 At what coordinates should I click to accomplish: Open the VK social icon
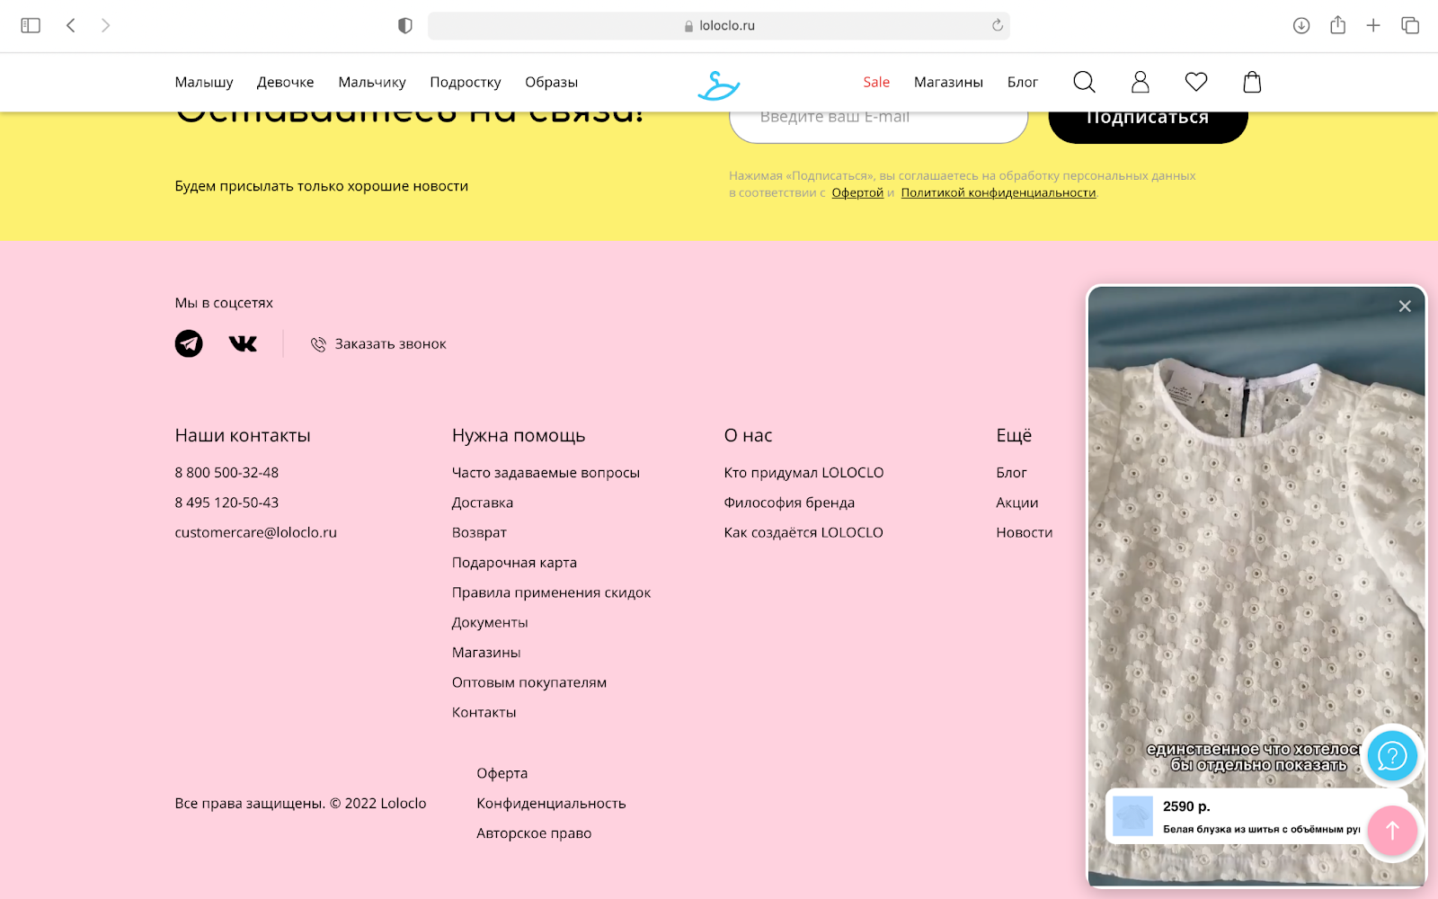(243, 343)
